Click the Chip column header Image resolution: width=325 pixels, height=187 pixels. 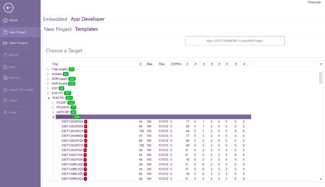(x=55, y=64)
